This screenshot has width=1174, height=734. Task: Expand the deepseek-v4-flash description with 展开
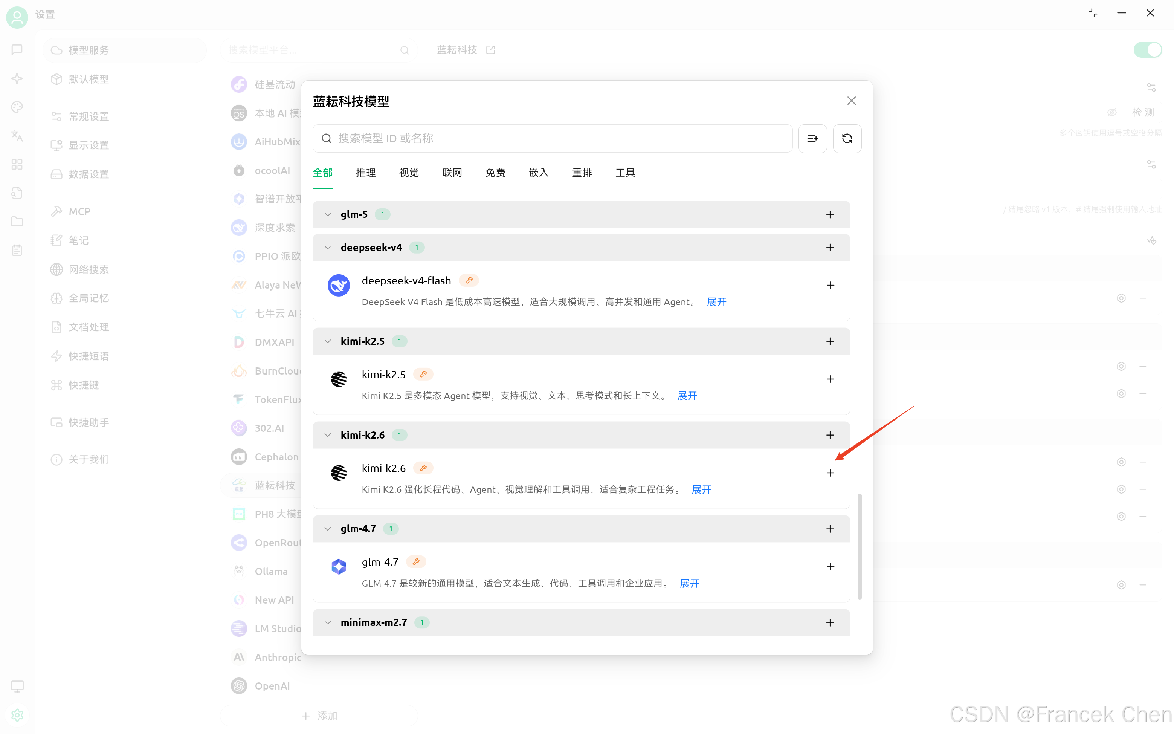coord(716,302)
